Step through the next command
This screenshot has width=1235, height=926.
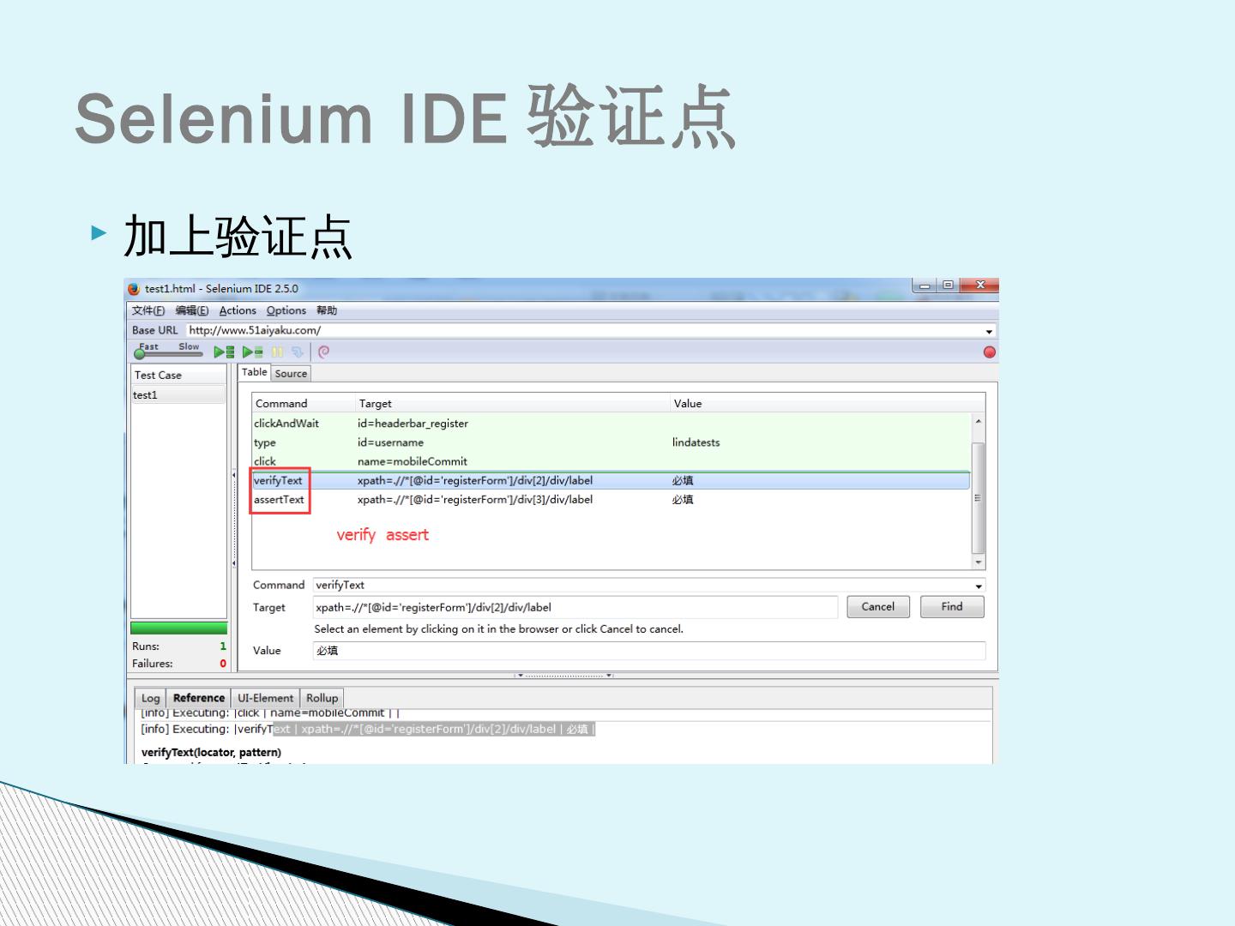click(297, 352)
